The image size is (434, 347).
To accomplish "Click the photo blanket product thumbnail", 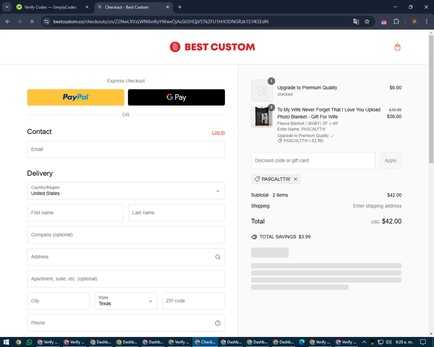I will (x=262, y=117).
